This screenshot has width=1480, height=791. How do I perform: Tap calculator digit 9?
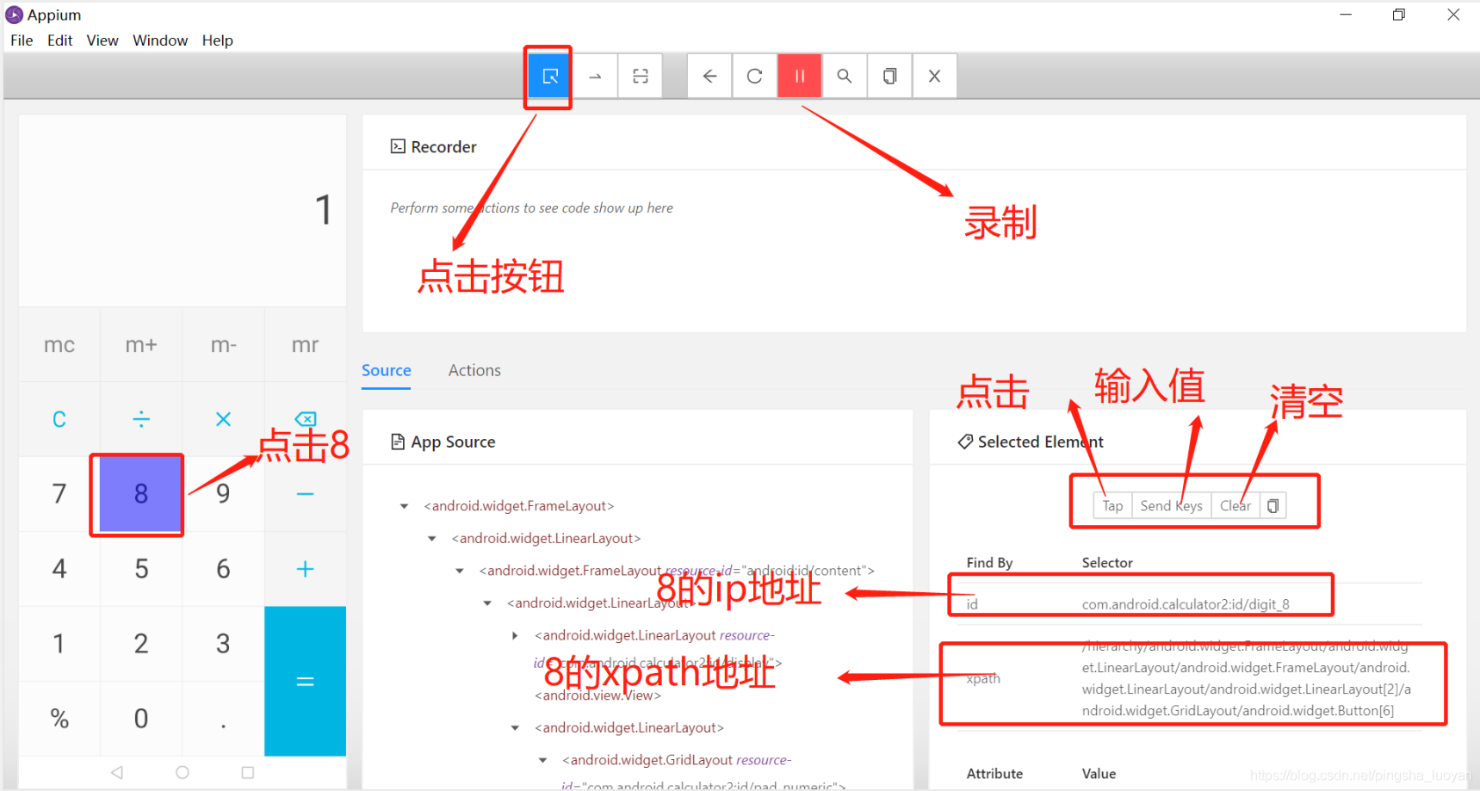223,494
